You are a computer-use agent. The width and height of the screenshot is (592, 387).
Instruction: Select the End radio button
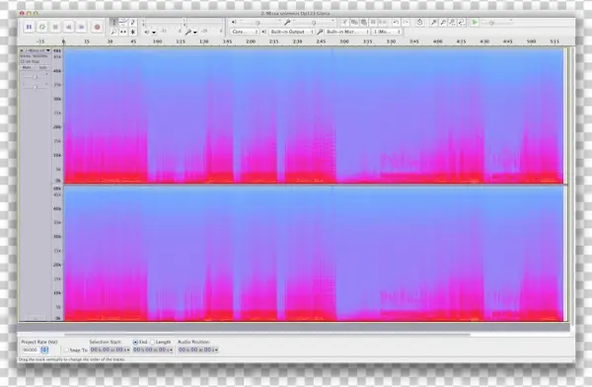135,342
